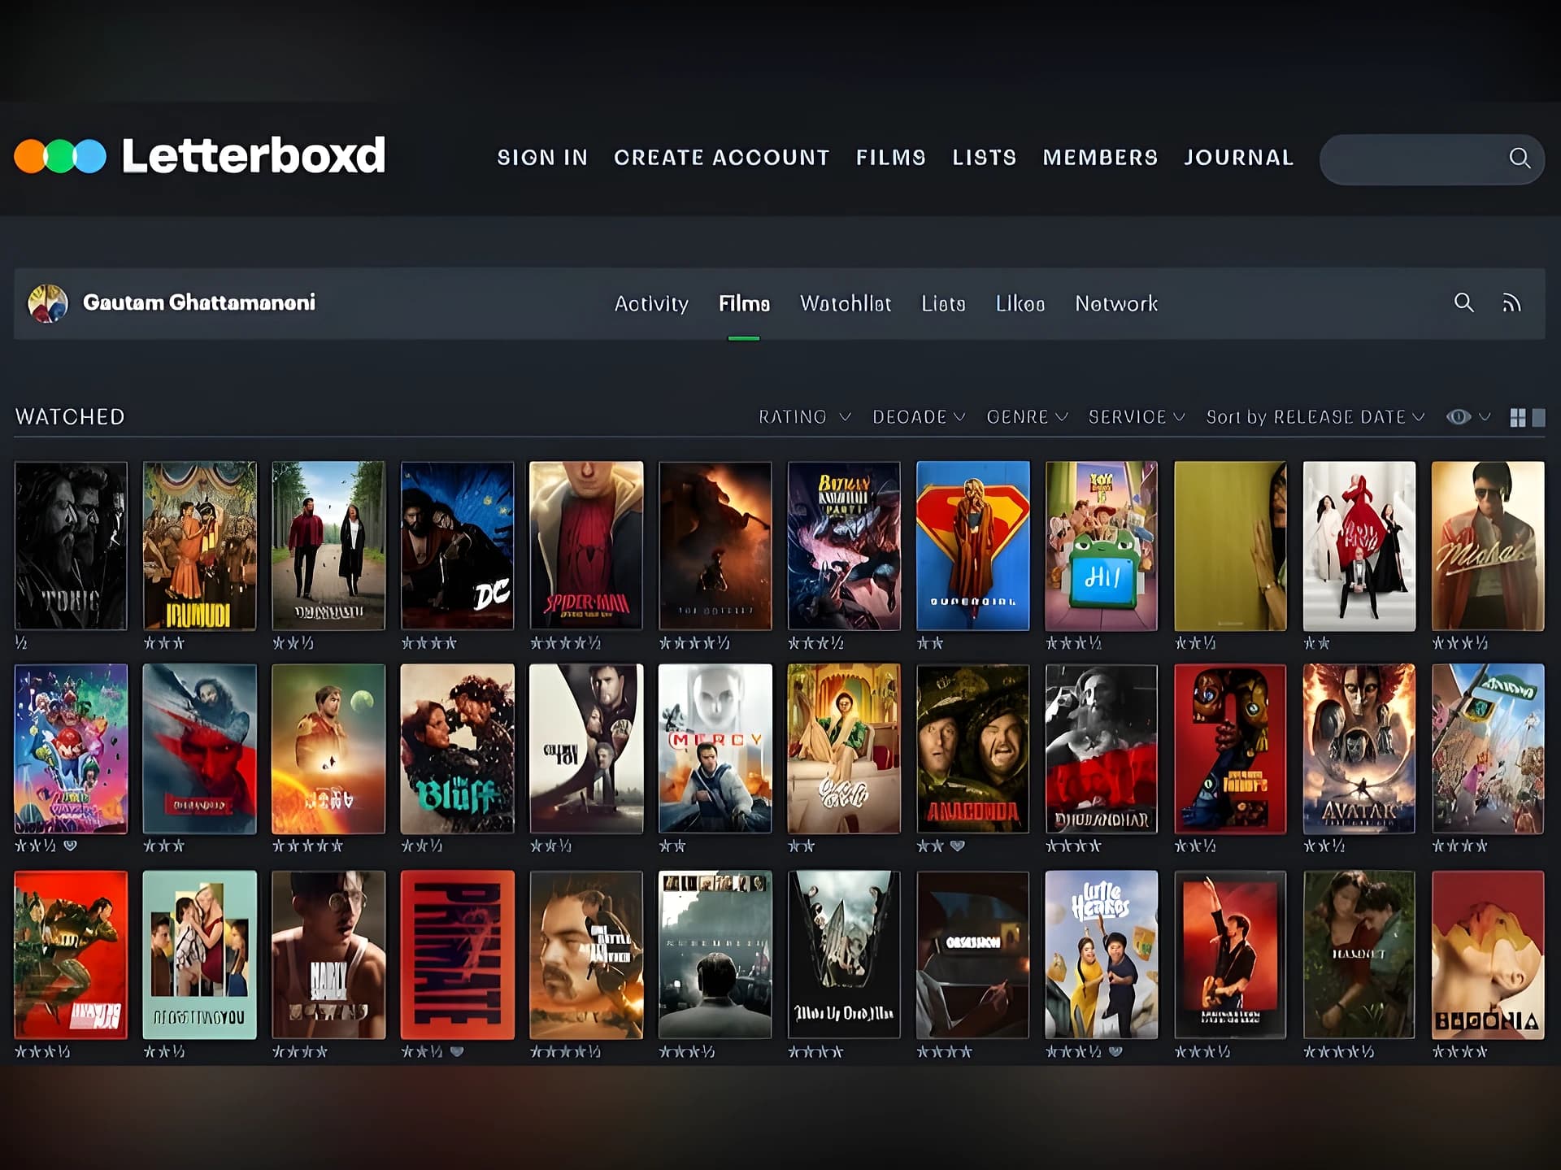Click the heart icon under the Anaconda poster
This screenshot has height=1170, width=1561.
[x=957, y=846]
